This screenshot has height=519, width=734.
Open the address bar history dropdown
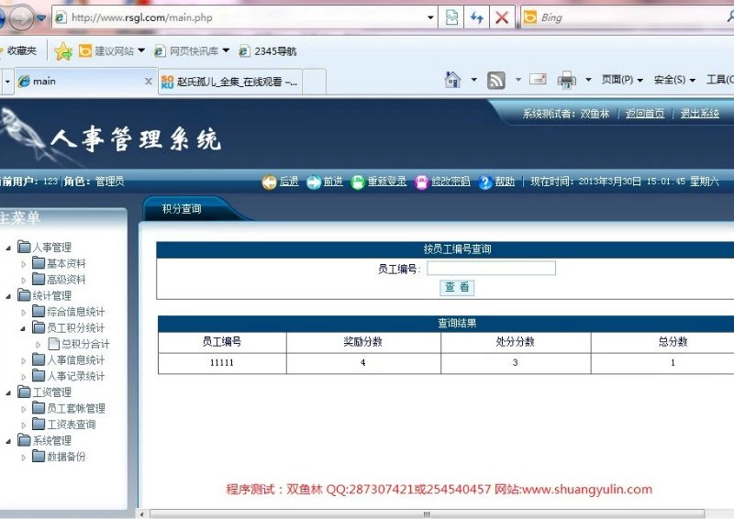430,17
